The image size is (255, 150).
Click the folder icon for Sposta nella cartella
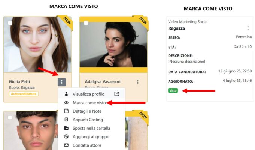[66, 128]
